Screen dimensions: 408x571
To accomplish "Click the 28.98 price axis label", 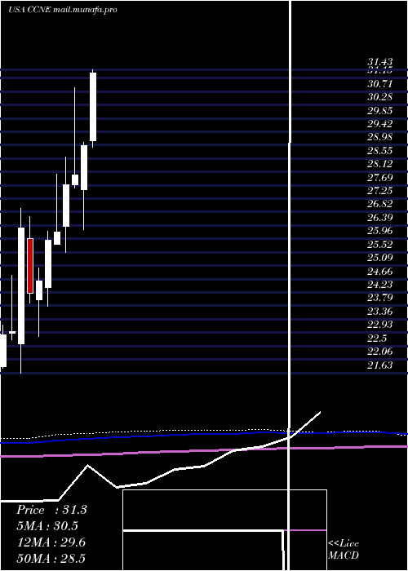I will click(380, 137).
